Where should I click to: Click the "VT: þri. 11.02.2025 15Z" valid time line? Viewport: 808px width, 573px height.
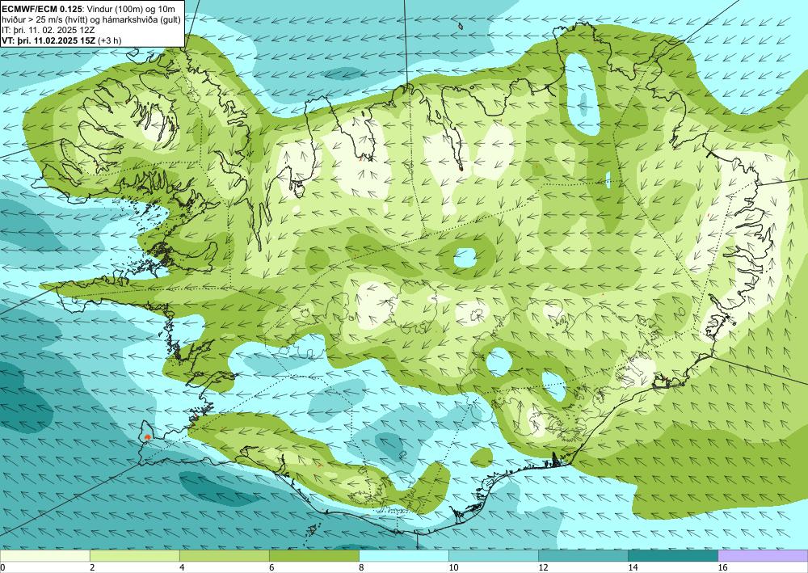pyautogui.click(x=48, y=40)
